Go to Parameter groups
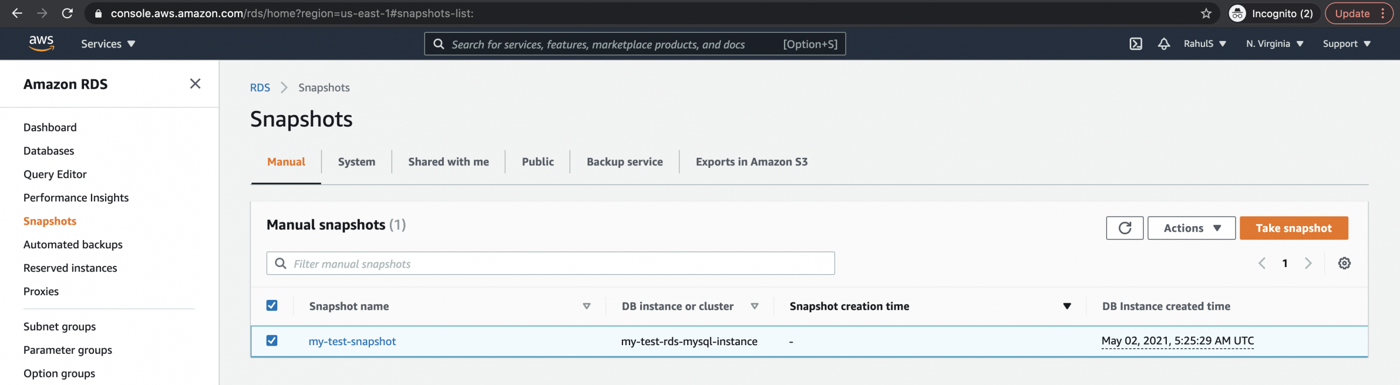 pyautogui.click(x=67, y=349)
